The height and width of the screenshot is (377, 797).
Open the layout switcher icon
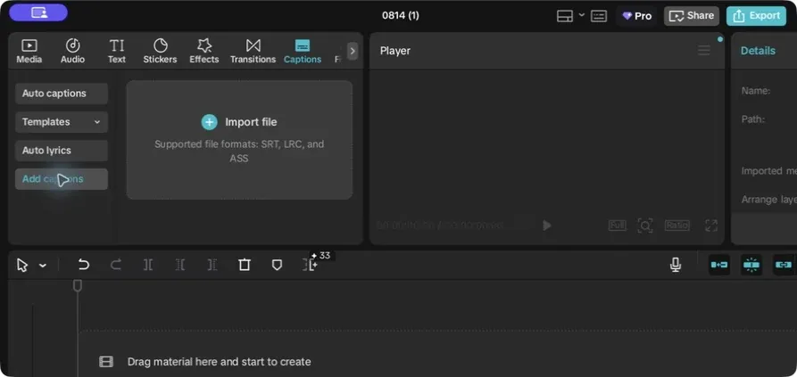[565, 16]
